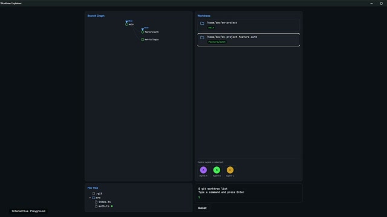Click the main label in branch graph
Image resolution: width=387 pixels, height=217 pixels.
click(x=131, y=24)
